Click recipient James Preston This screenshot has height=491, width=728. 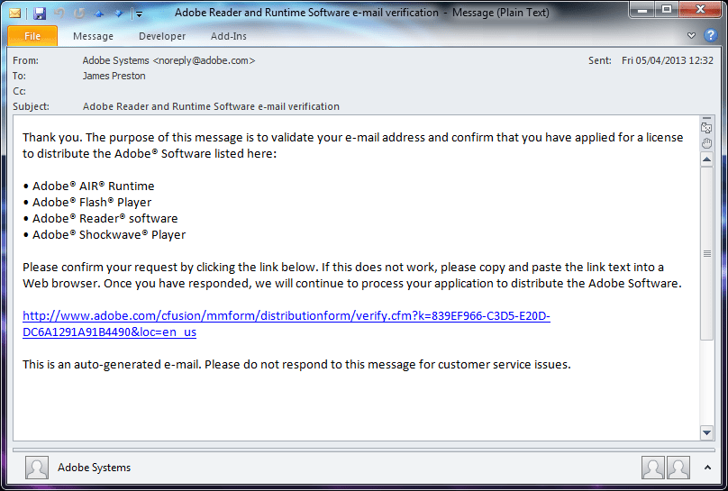[x=114, y=76]
